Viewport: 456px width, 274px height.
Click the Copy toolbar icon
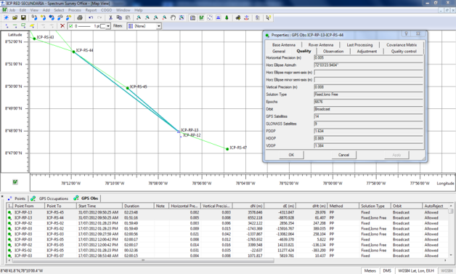point(119,17)
